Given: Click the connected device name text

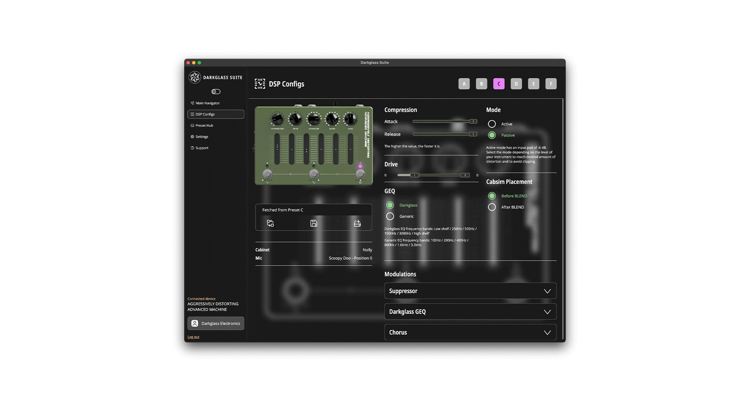Looking at the screenshot, I should click(x=213, y=307).
